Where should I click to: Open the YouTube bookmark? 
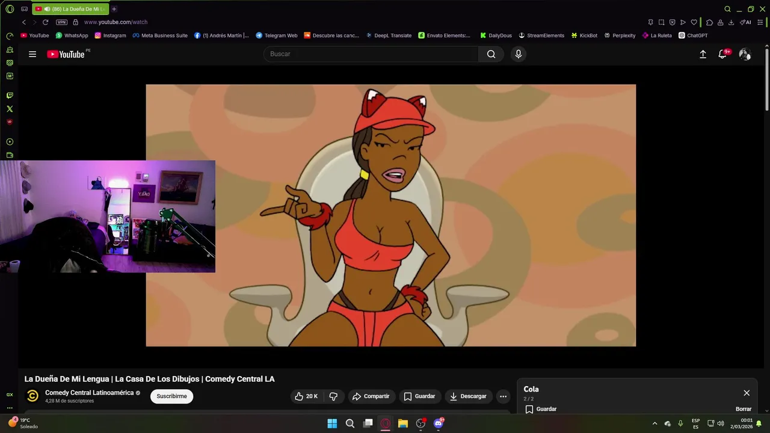pos(34,35)
